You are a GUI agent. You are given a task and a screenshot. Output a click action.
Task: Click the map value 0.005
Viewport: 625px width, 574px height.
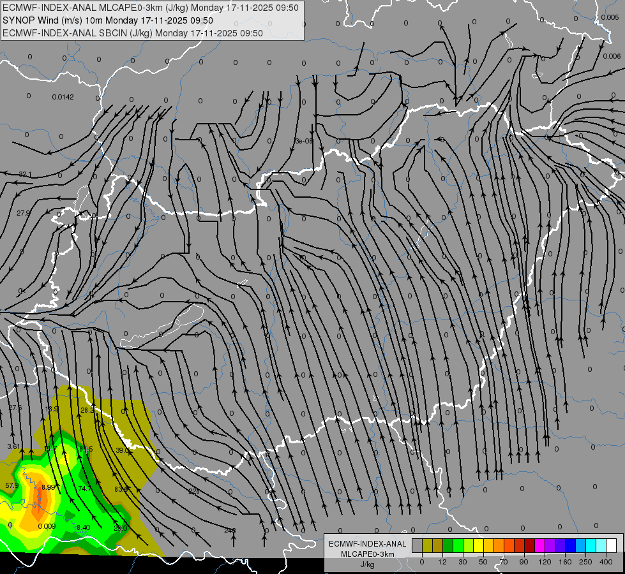point(610,17)
